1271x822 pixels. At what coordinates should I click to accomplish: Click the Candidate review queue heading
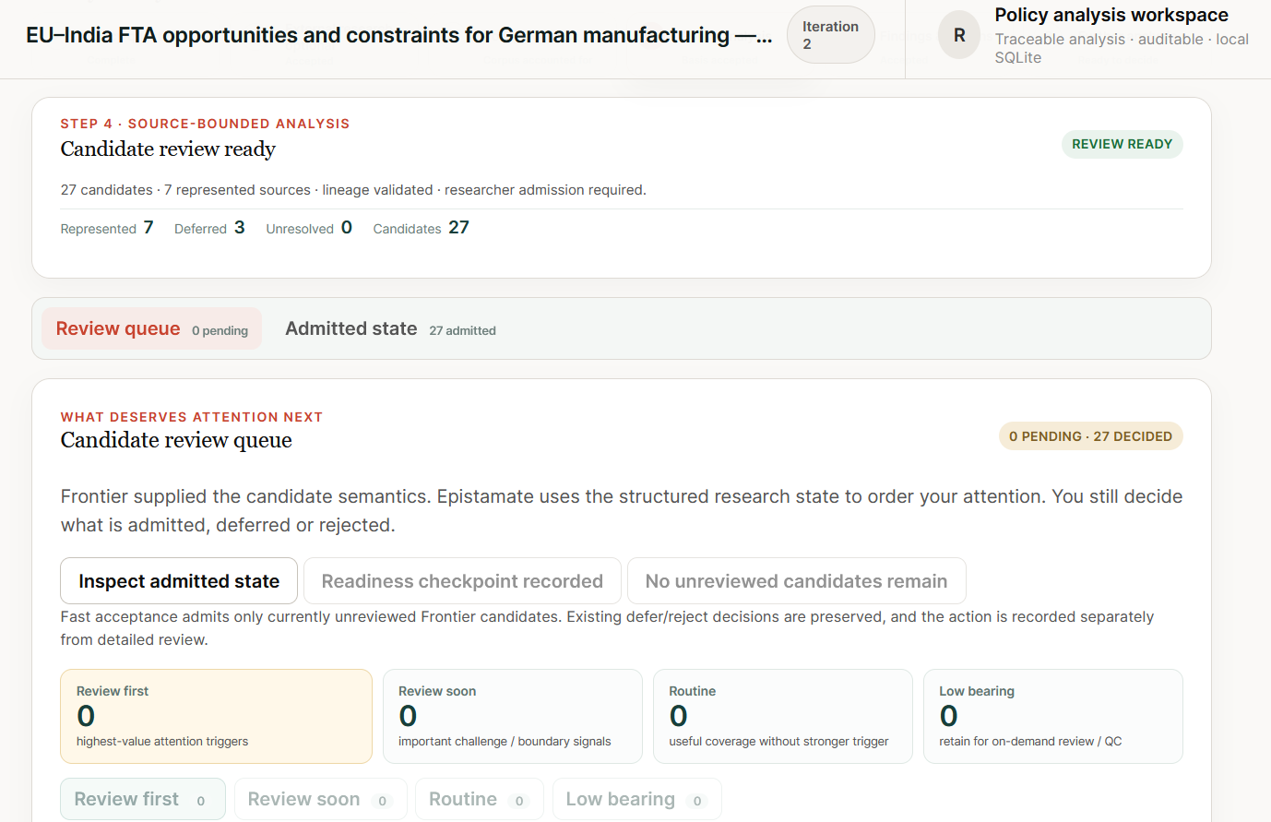click(x=176, y=440)
